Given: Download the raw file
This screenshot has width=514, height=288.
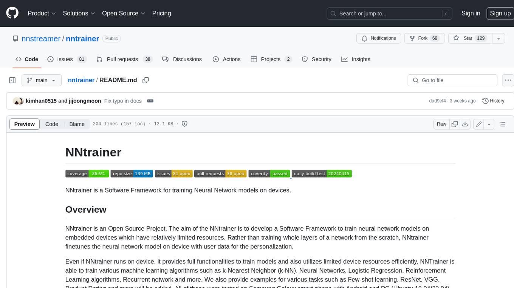Looking at the screenshot, I should [465, 124].
